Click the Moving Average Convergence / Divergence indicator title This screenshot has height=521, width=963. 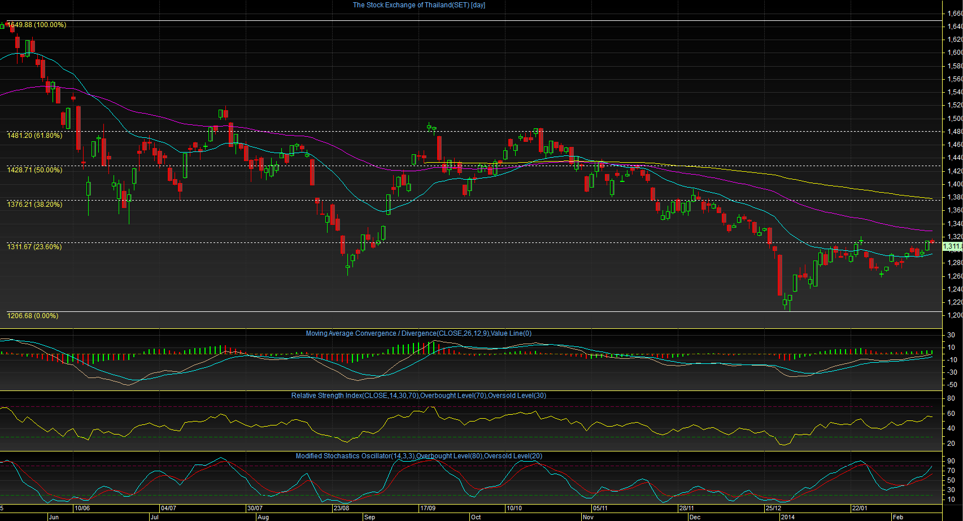pyautogui.click(x=419, y=333)
